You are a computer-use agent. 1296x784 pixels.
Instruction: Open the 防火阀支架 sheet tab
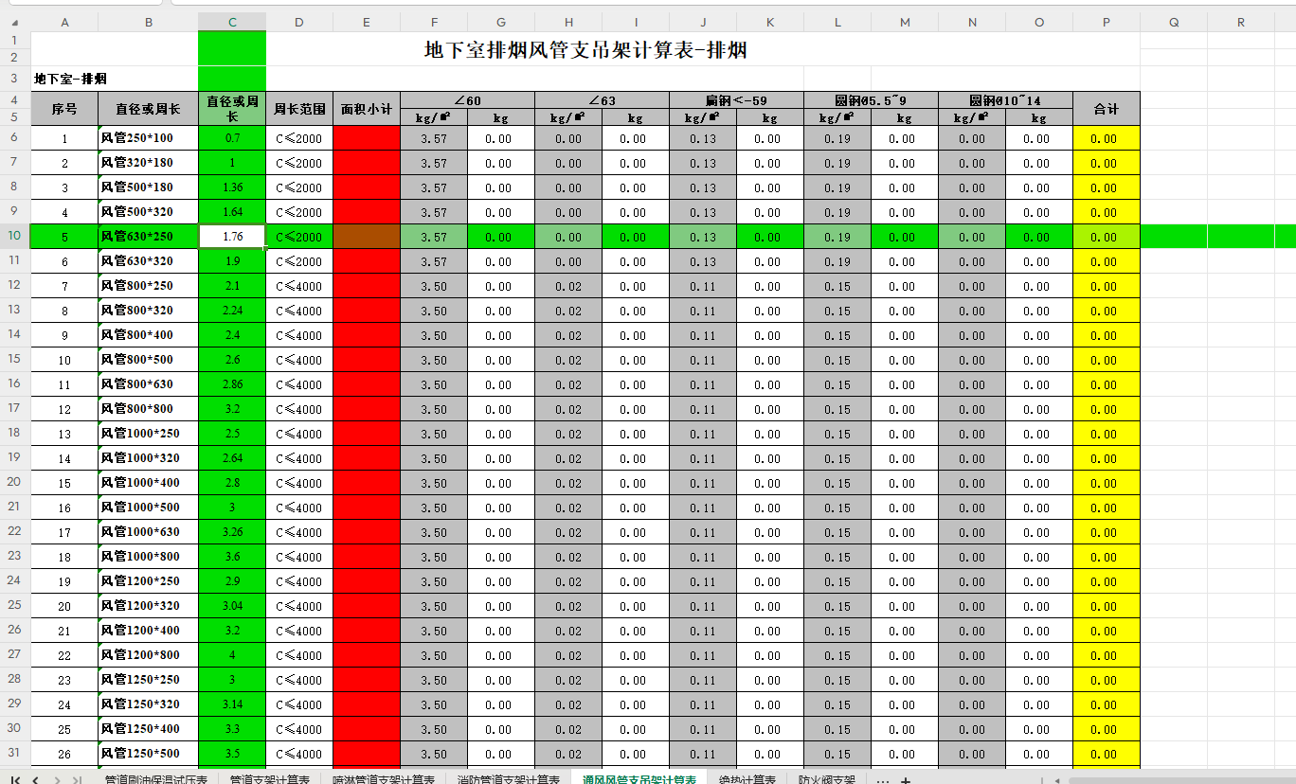(x=826, y=779)
